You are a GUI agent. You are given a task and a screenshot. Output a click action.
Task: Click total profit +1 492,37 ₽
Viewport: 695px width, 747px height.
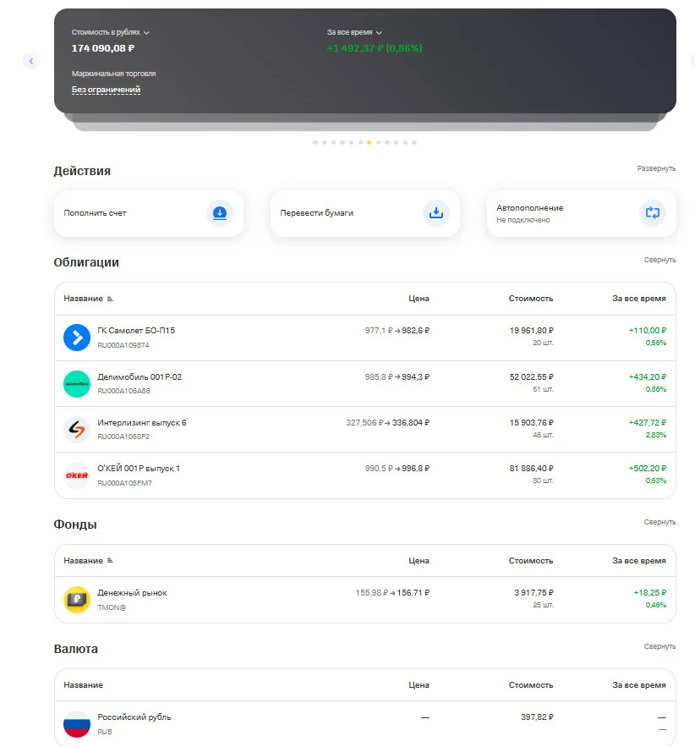click(375, 48)
